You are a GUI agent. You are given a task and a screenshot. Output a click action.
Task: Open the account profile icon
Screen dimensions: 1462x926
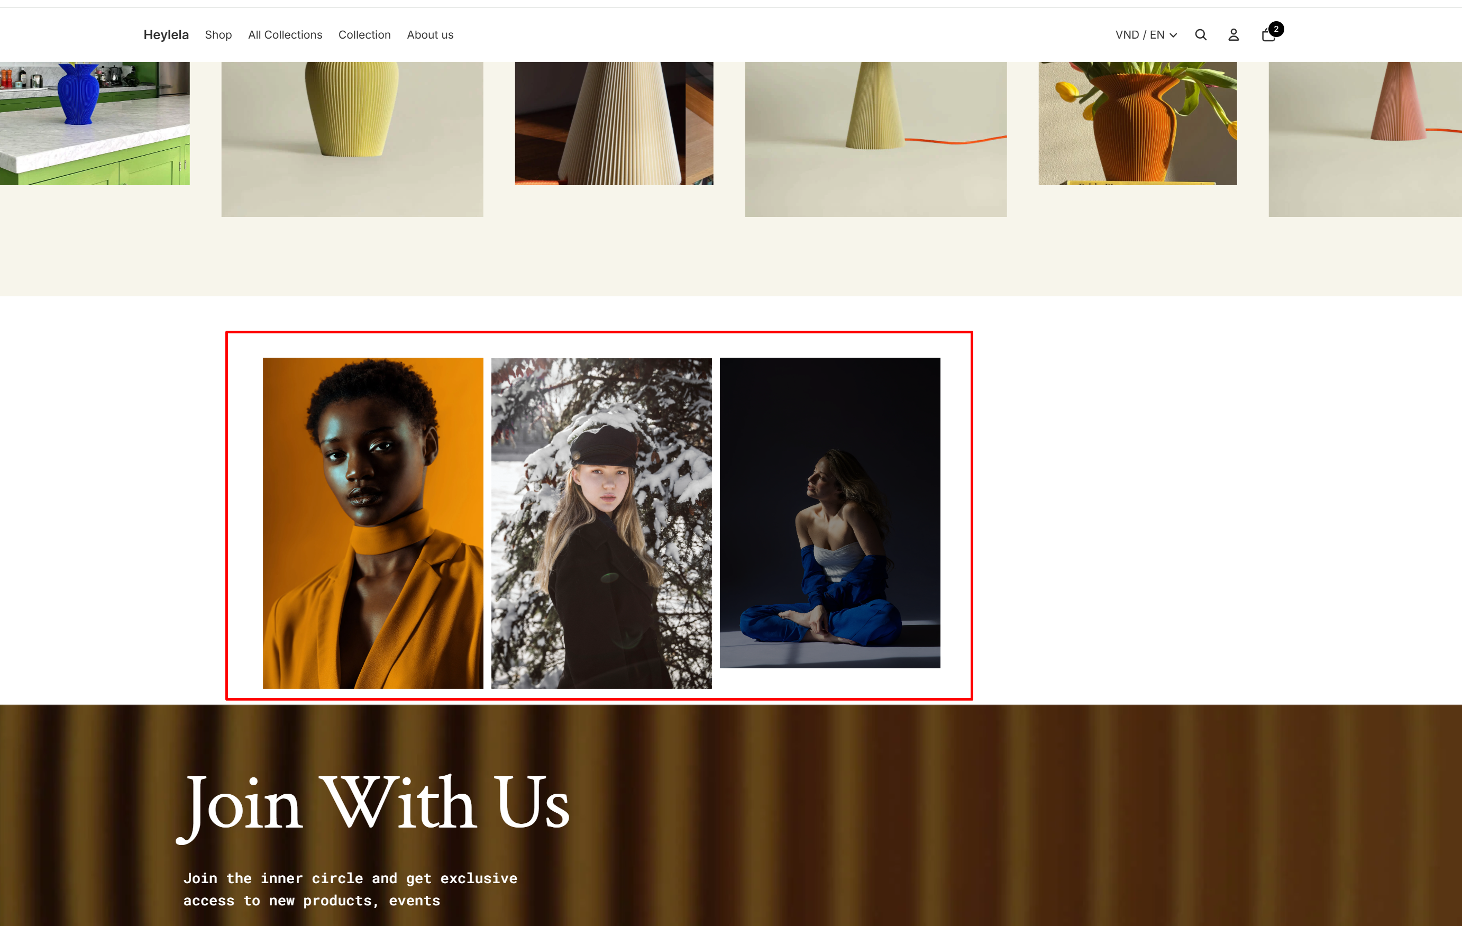[1233, 34]
